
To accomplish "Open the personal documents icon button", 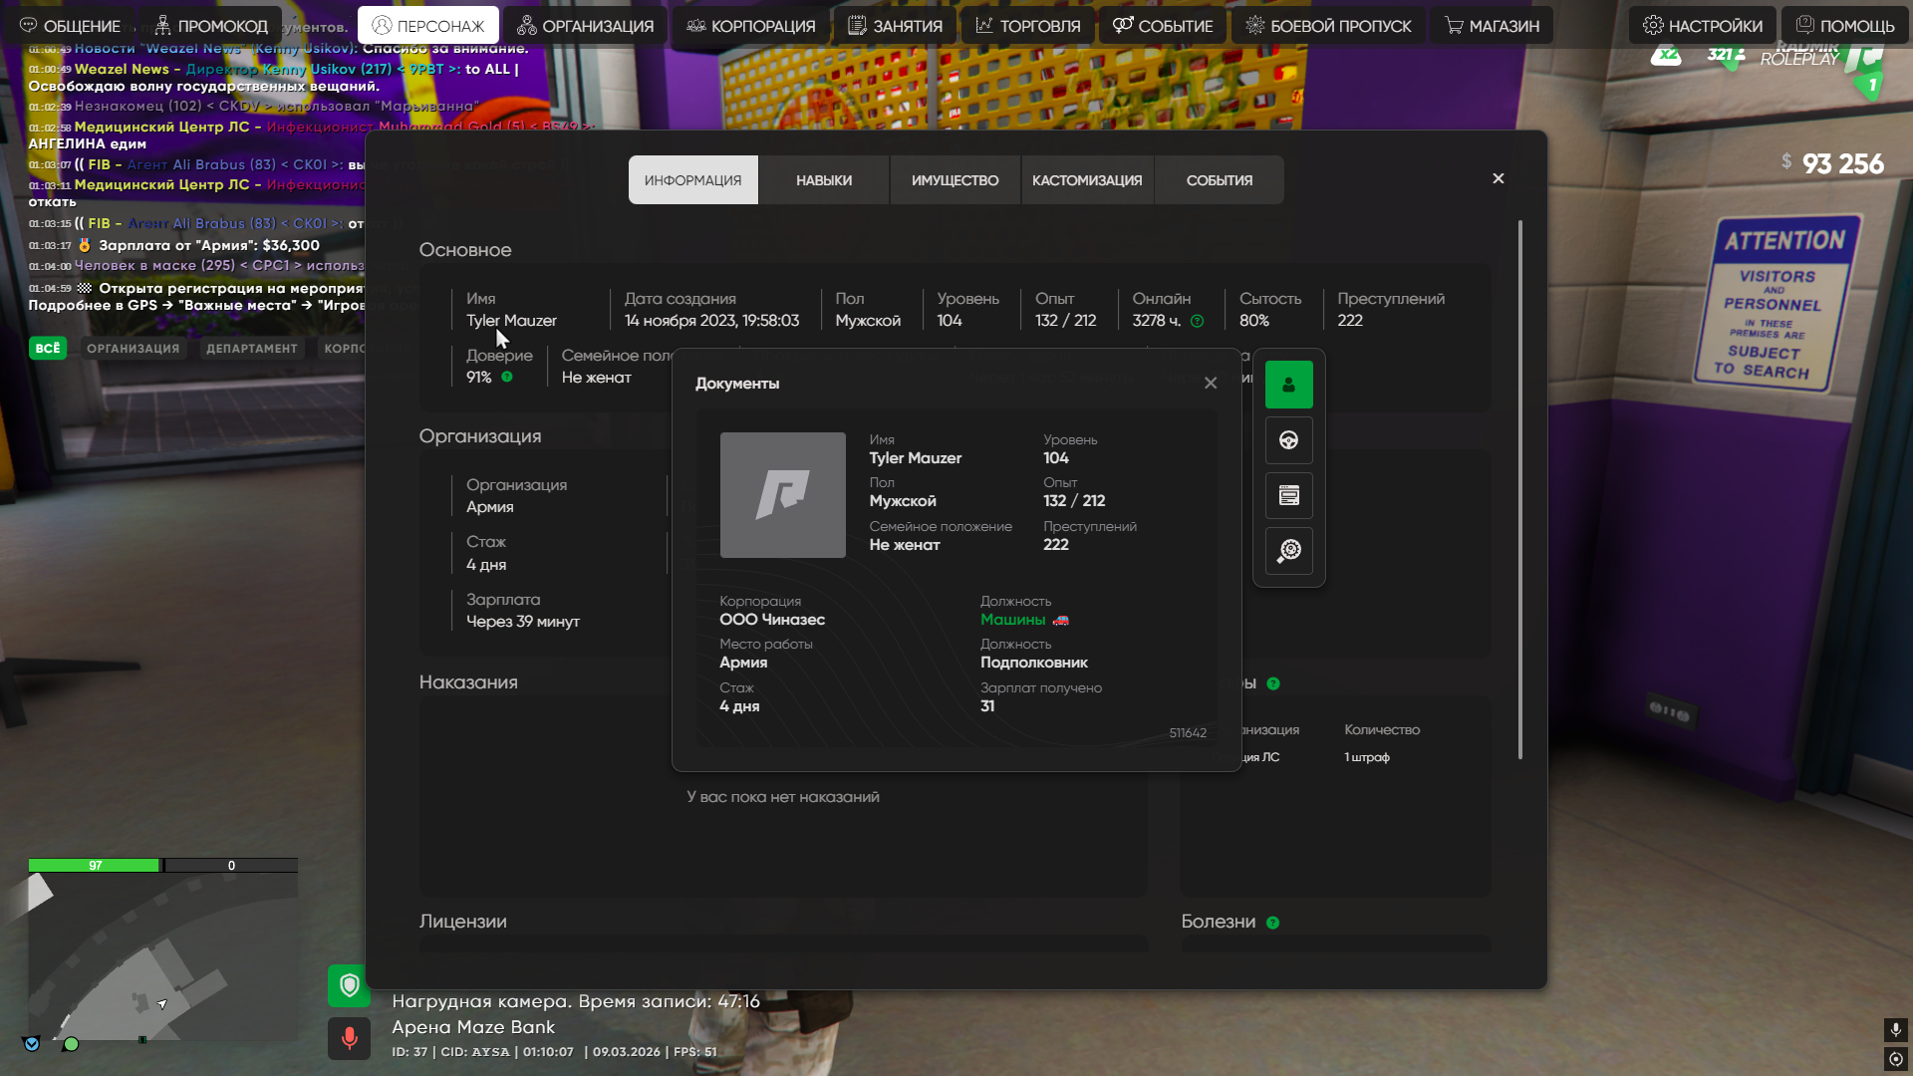I will pyautogui.click(x=1288, y=385).
